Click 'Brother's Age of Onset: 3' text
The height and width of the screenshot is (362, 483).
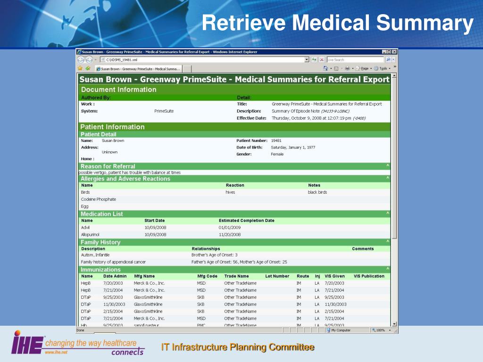(x=215, y=255)
